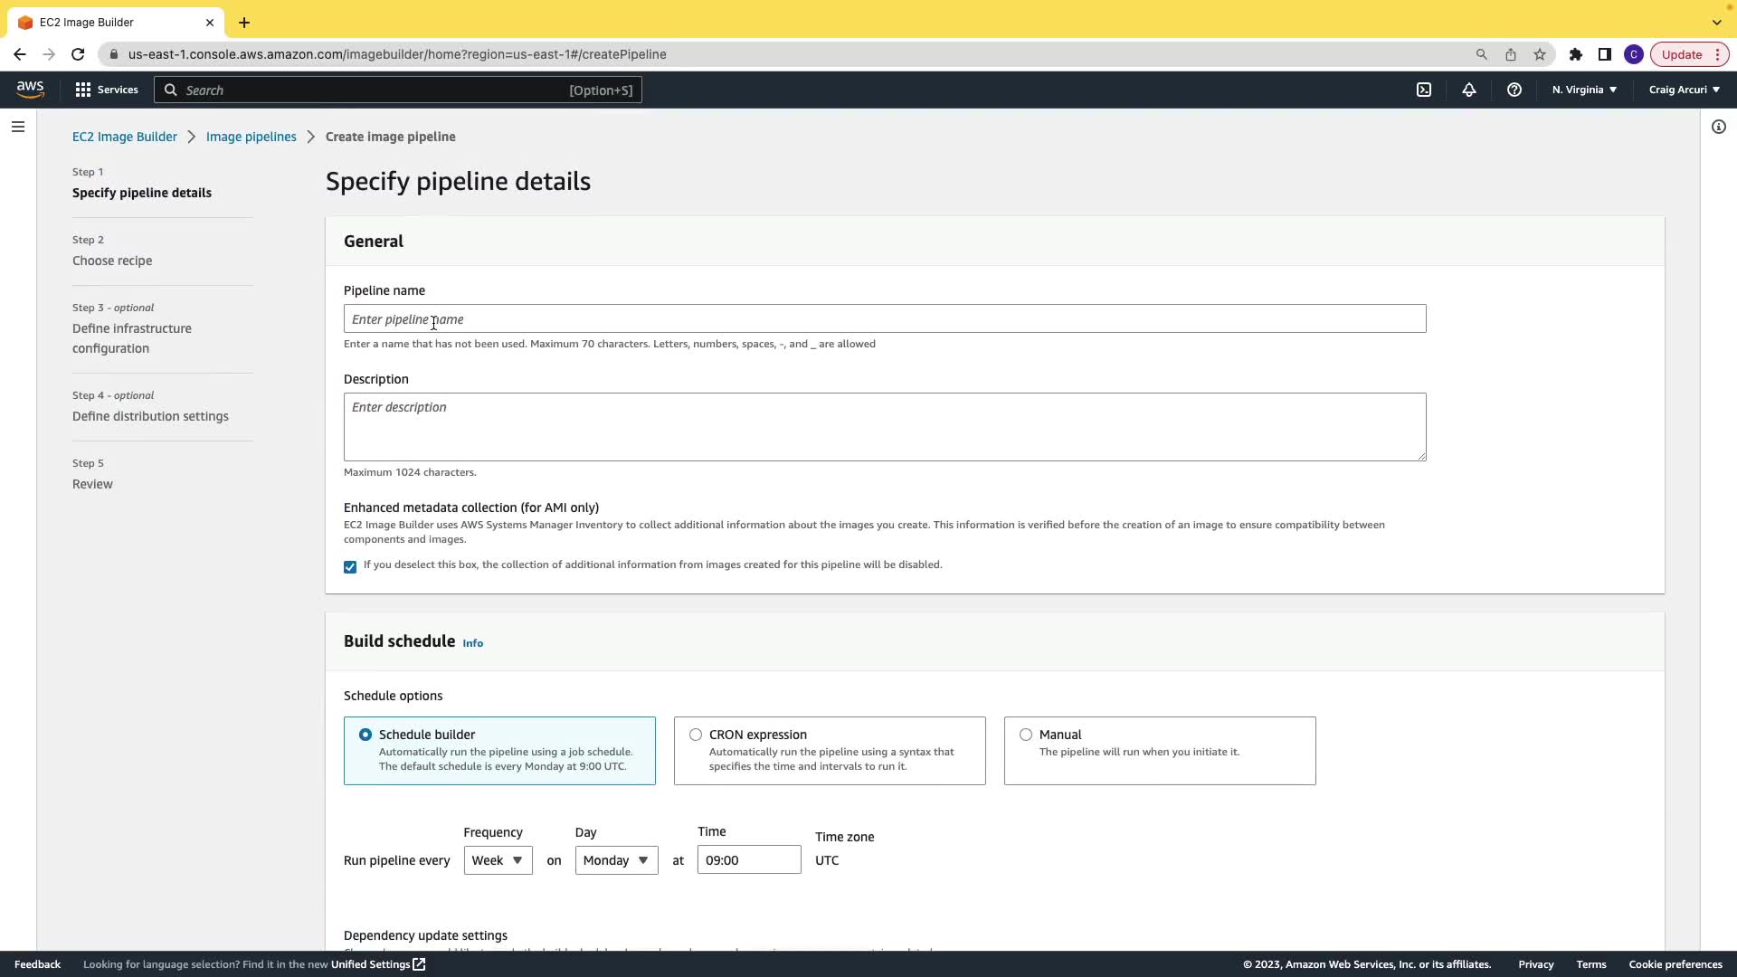The image size is (1737, 977).
Task: Open AWS CloudShell icon in header
Action: point(1424,90)
